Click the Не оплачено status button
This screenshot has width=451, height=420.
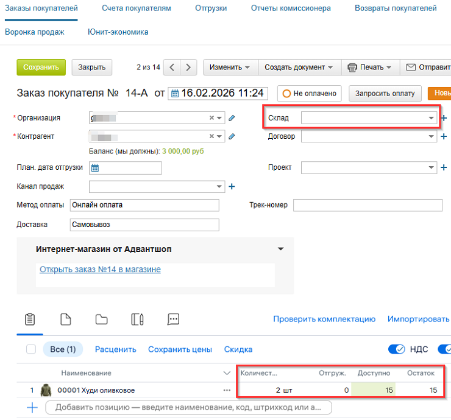coord(309,93)
